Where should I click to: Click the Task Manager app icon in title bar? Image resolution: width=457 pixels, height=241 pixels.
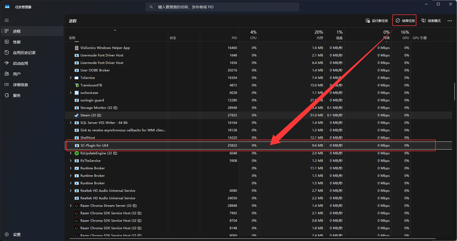click(x=7, y=7)
